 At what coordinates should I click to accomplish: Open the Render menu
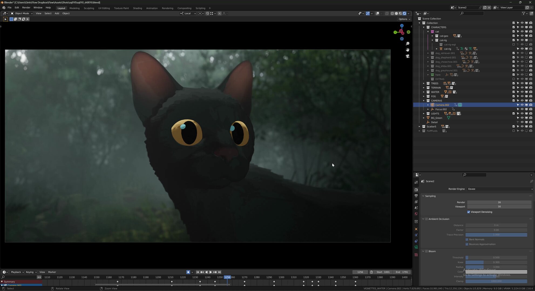point(26,8)
